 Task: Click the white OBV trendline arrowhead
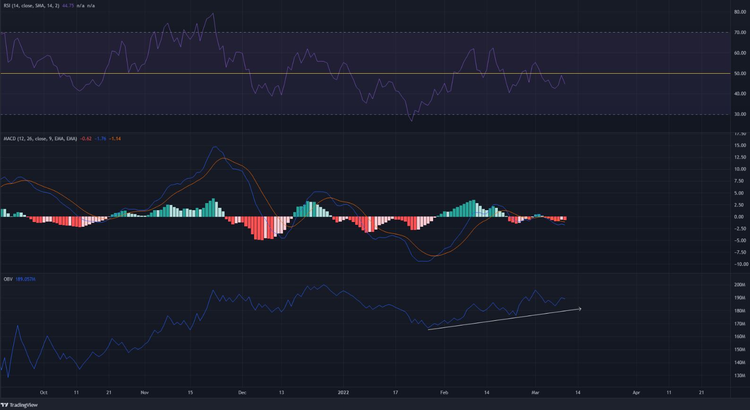(x=579, y=309)
